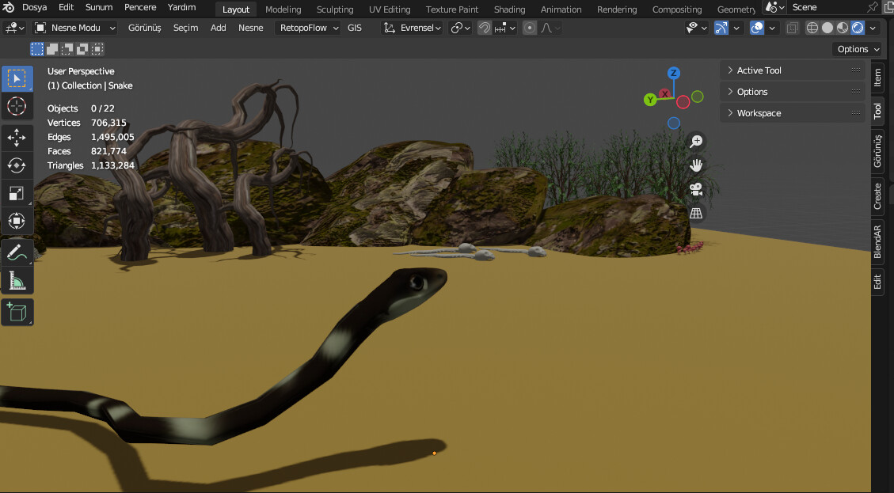Click the 3D Cursor tool

point(17,105)
